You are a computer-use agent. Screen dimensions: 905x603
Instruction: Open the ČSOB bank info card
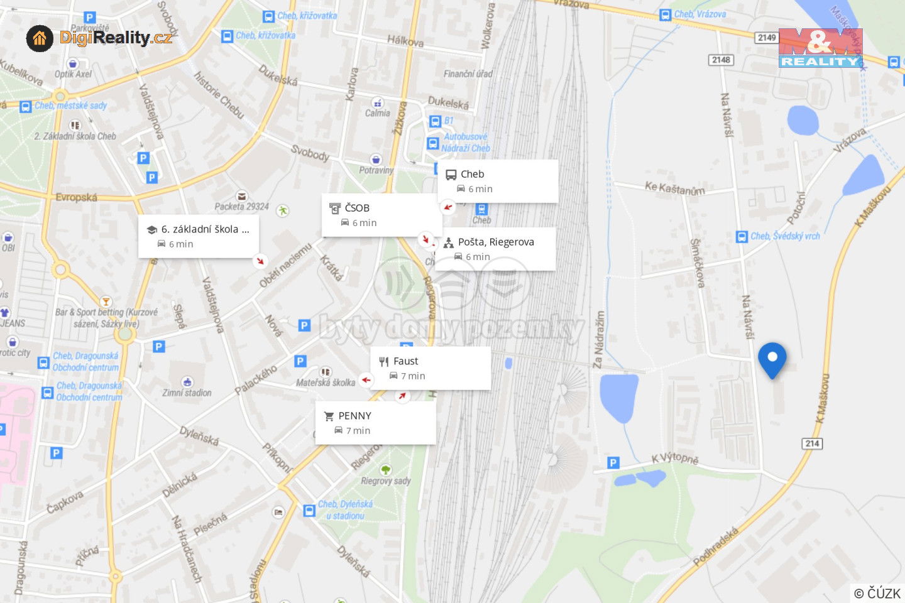coord(381,215)
